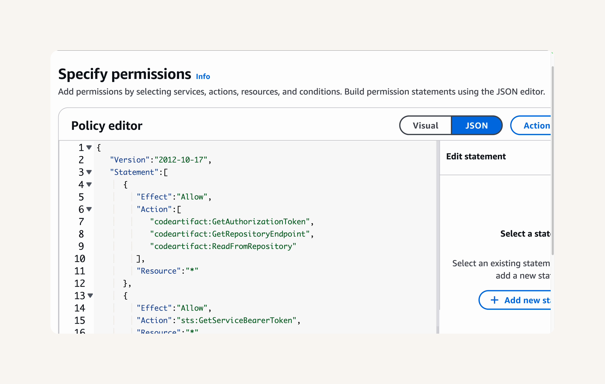This screenshot has width=605, height=384.
Task: Click the sts:GetServiceBearerToken action line
Action: [x=218, y=320]
